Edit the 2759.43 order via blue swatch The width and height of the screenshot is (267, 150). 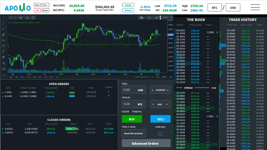[x=72, y=96]
